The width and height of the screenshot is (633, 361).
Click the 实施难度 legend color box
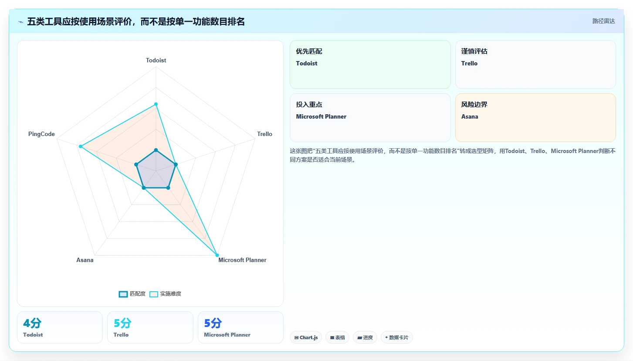tap(154, 294)
